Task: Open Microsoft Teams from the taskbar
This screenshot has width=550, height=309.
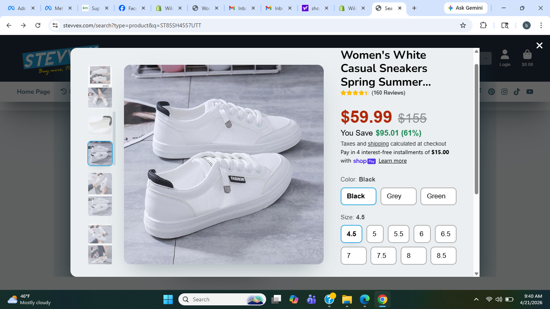Action: click(311, 299)
